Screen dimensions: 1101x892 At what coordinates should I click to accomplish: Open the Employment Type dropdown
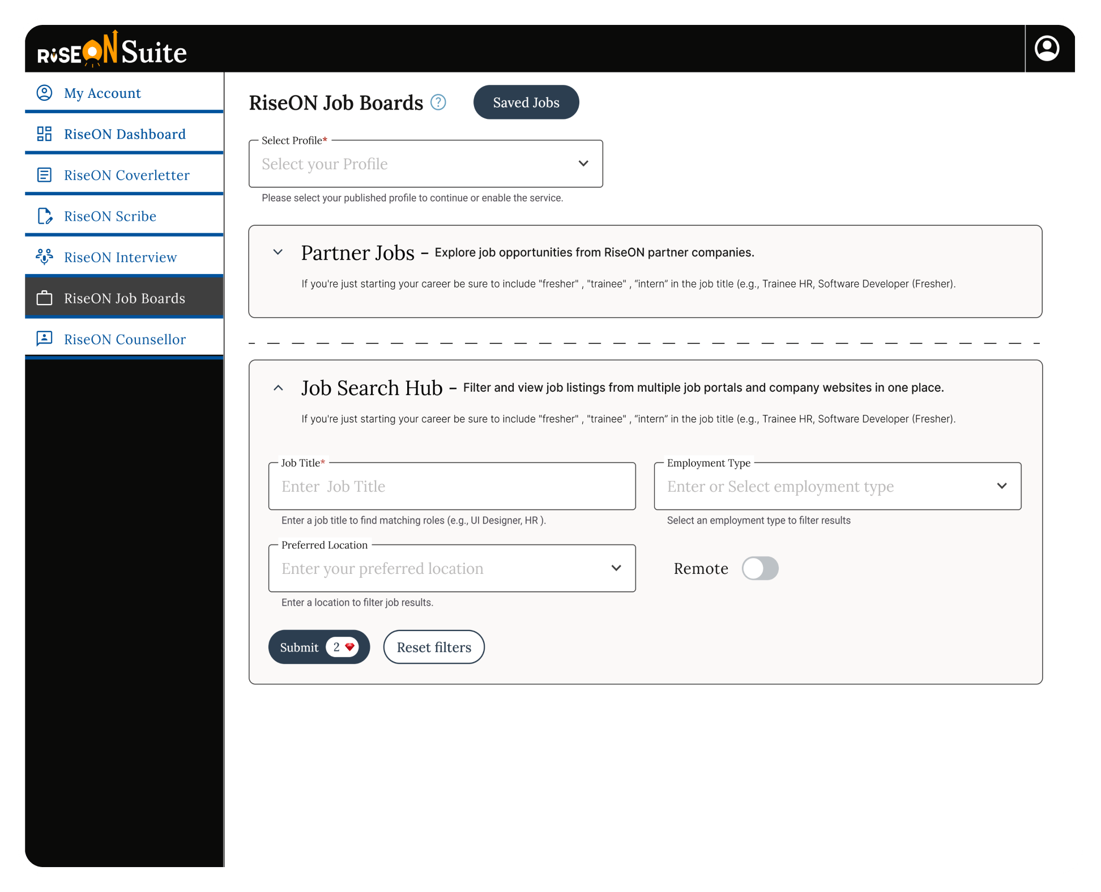click(1002, 486)
